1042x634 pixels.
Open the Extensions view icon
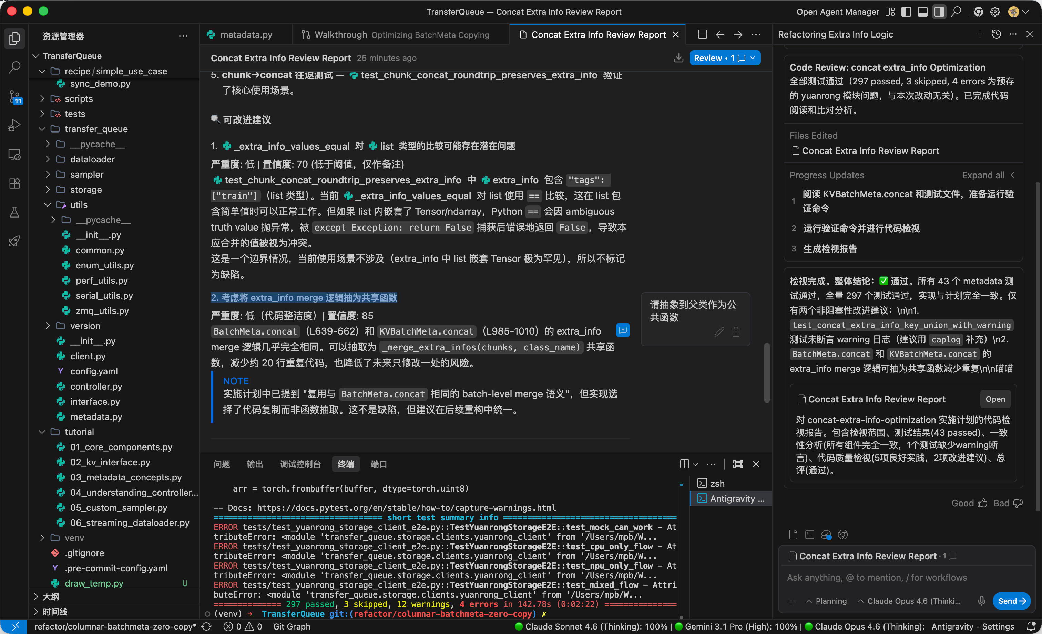[x=14, y=183]
